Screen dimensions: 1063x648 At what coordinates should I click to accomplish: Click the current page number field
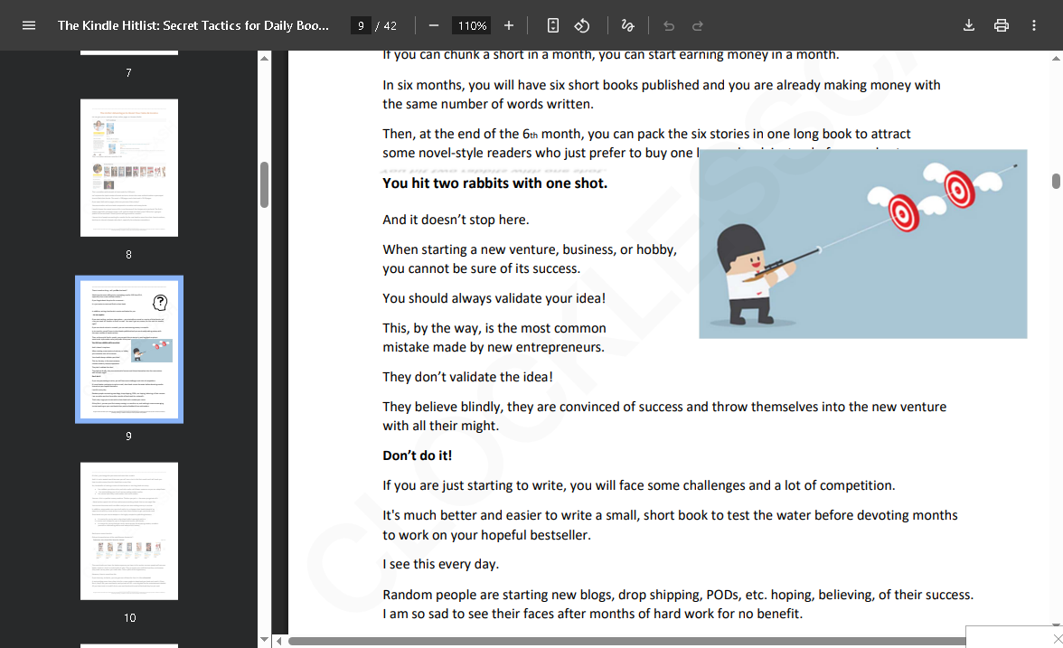click(361, 25)
